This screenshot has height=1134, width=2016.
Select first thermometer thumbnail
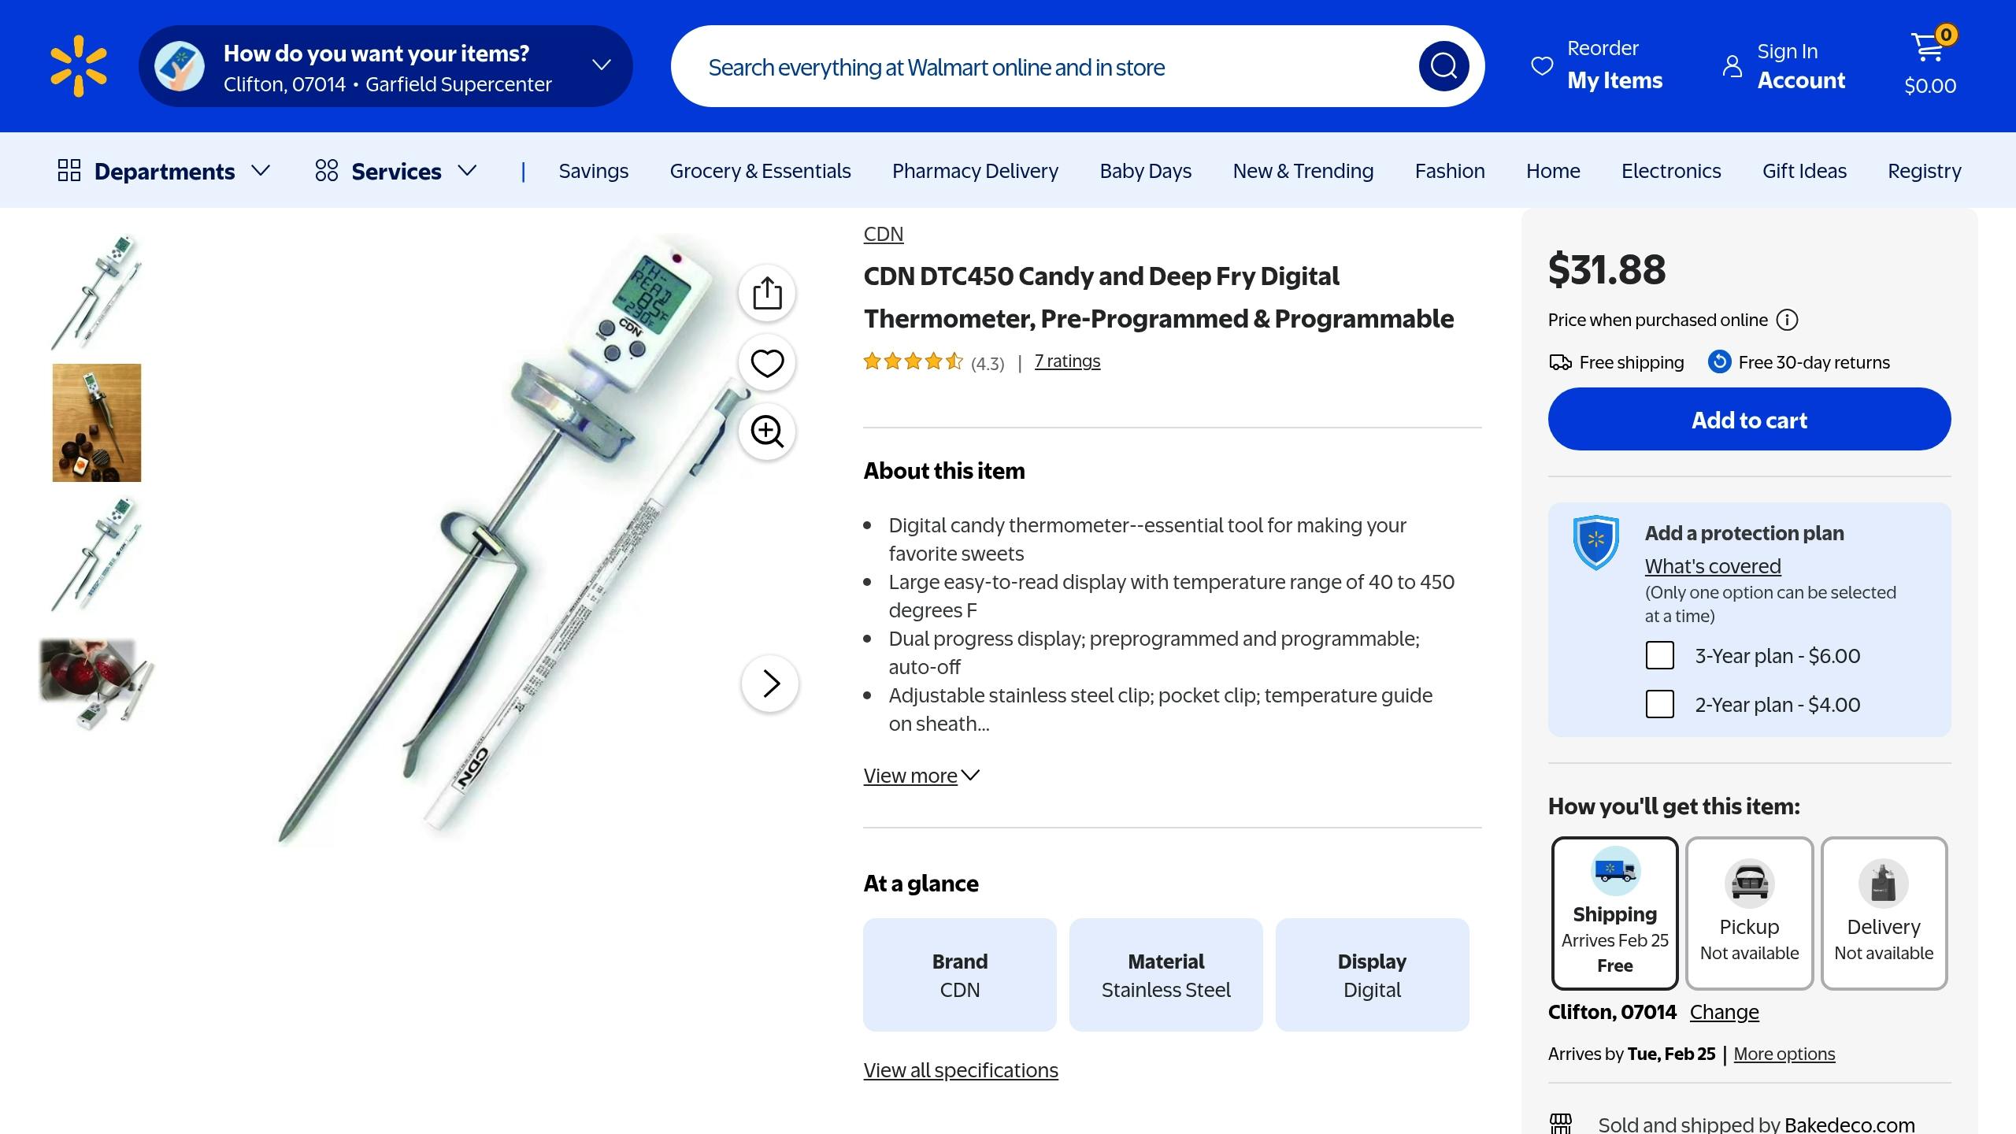[97, 291]
